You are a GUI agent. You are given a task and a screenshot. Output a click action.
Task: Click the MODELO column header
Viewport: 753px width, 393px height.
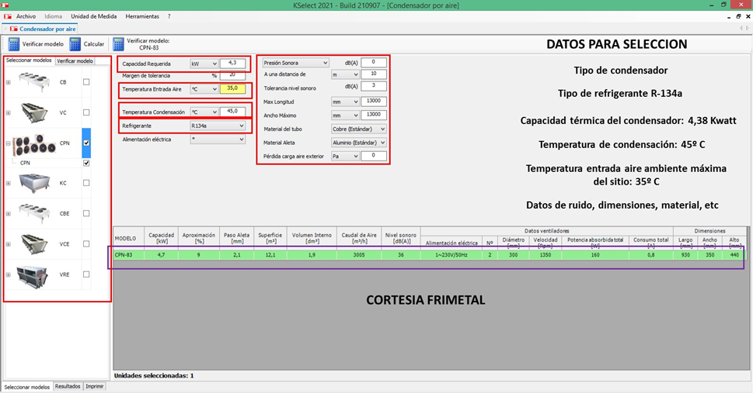pos(128,238)
